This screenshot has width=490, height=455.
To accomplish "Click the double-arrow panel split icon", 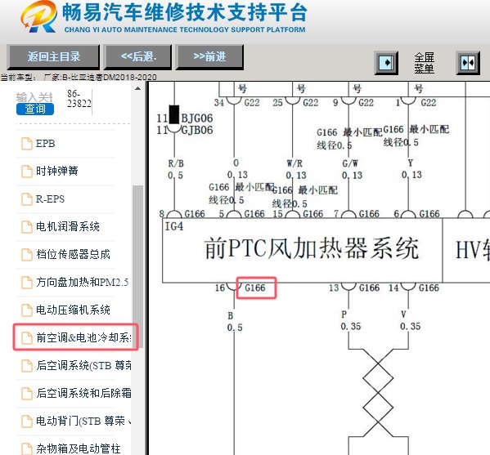I will click(x=468, y=63).
